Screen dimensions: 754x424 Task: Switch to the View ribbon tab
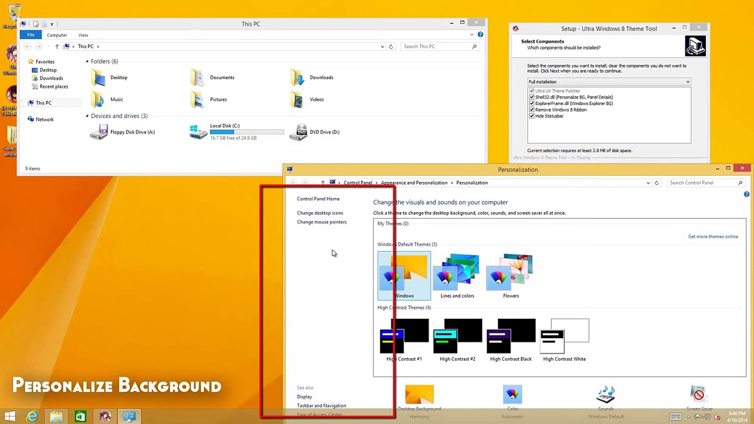tap(83, 35)
